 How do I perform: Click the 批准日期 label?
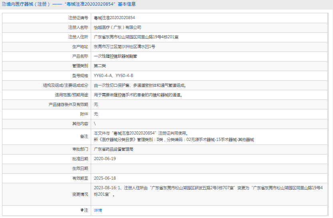coord(80,159)
